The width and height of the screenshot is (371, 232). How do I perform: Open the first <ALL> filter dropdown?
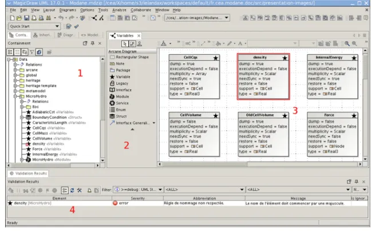point(242,190)
